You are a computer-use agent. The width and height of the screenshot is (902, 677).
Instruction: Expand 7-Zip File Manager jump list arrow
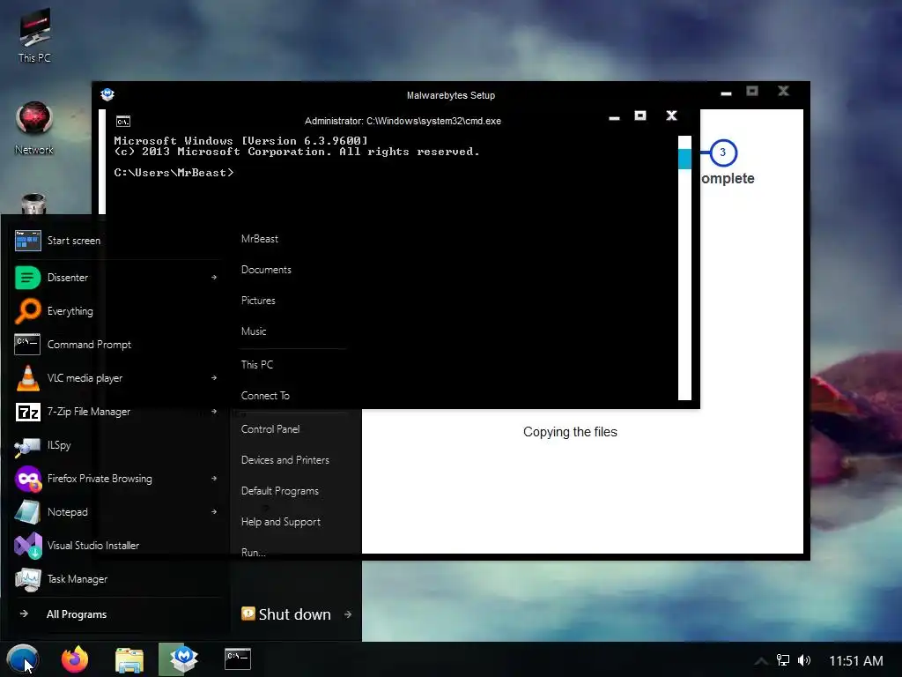tap(214, 412)
